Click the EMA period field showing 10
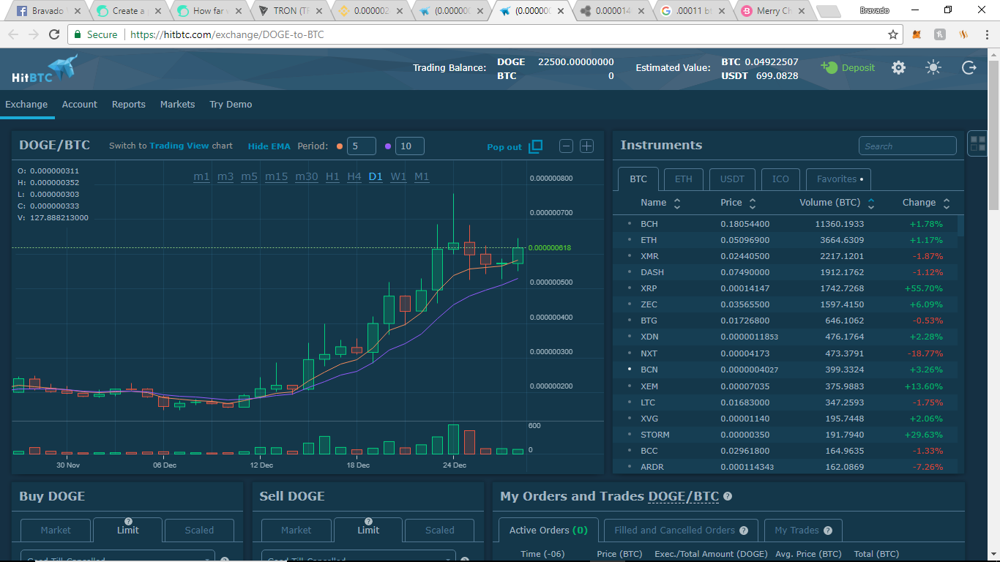The height and width of the screenshot is (562, 1000). click(410, 146)
